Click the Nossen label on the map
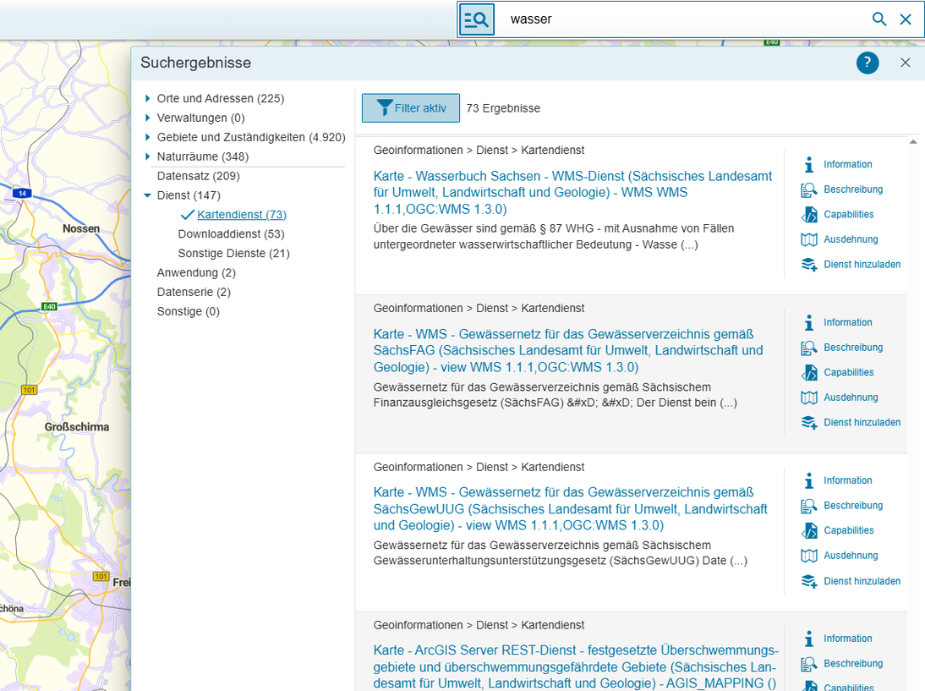Image resolution: width=925 pixels, height=691 pixels. click(81, 229)
